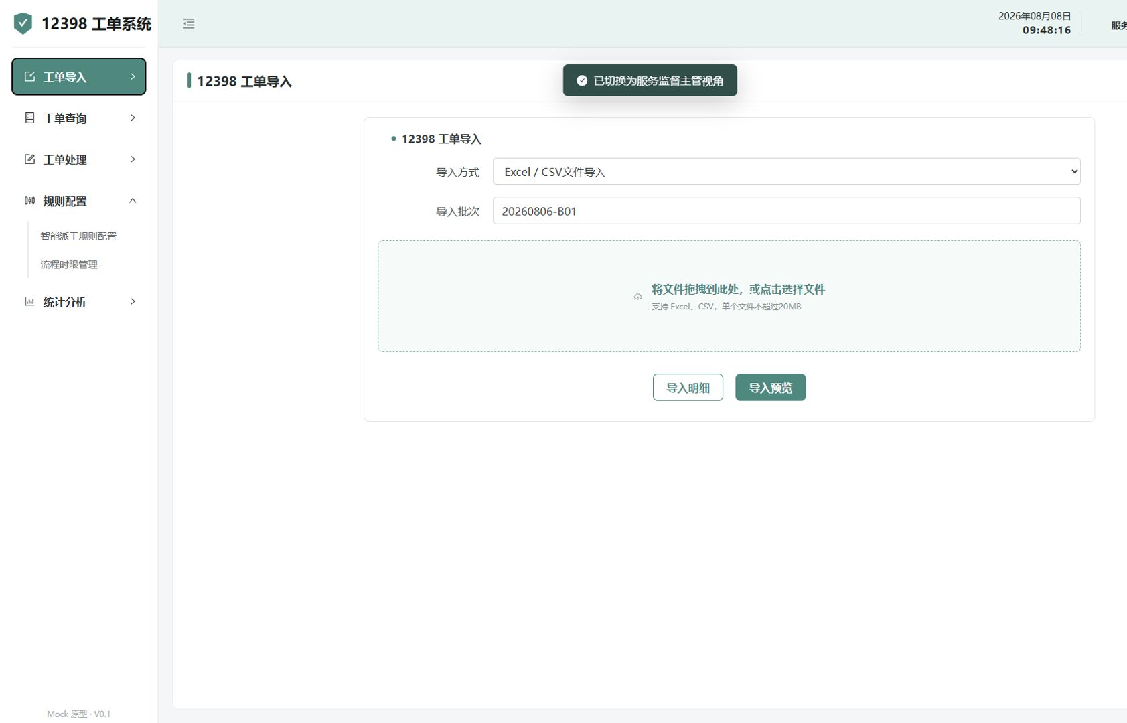
Task: Expand the 工单处理 menu chevron
Action: click(x=133, y=159)
